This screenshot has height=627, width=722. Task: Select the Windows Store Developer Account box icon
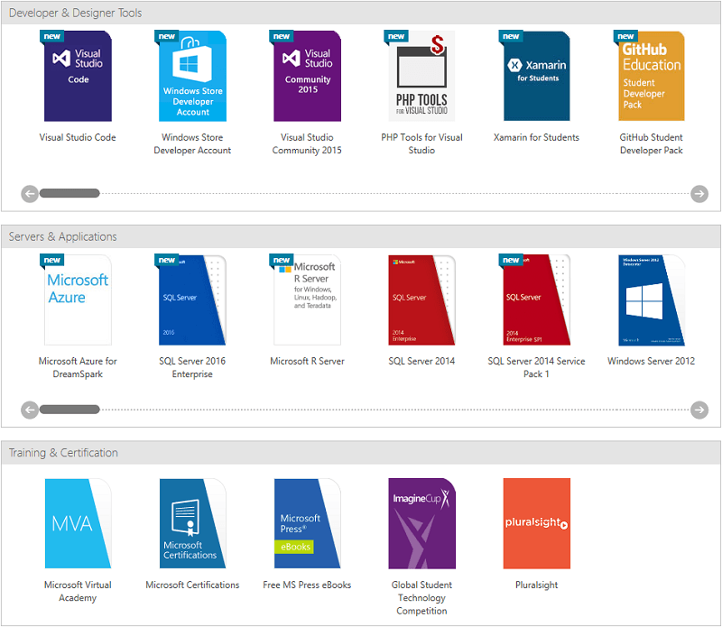(192, 76)
